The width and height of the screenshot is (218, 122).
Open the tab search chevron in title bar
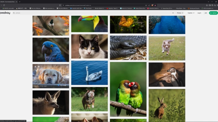pos(208,2)
